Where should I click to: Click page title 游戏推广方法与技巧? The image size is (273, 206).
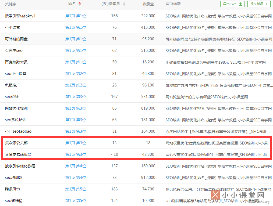(x=219, y=85)
